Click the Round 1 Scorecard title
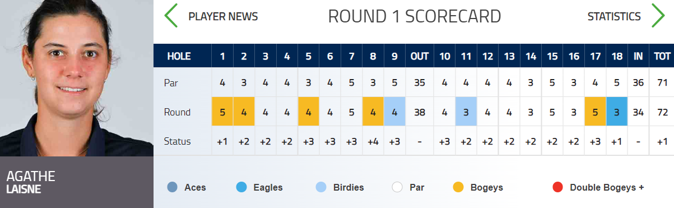Image resolution: width=674 pixels, height=208 pixels. tap(415, 17)
